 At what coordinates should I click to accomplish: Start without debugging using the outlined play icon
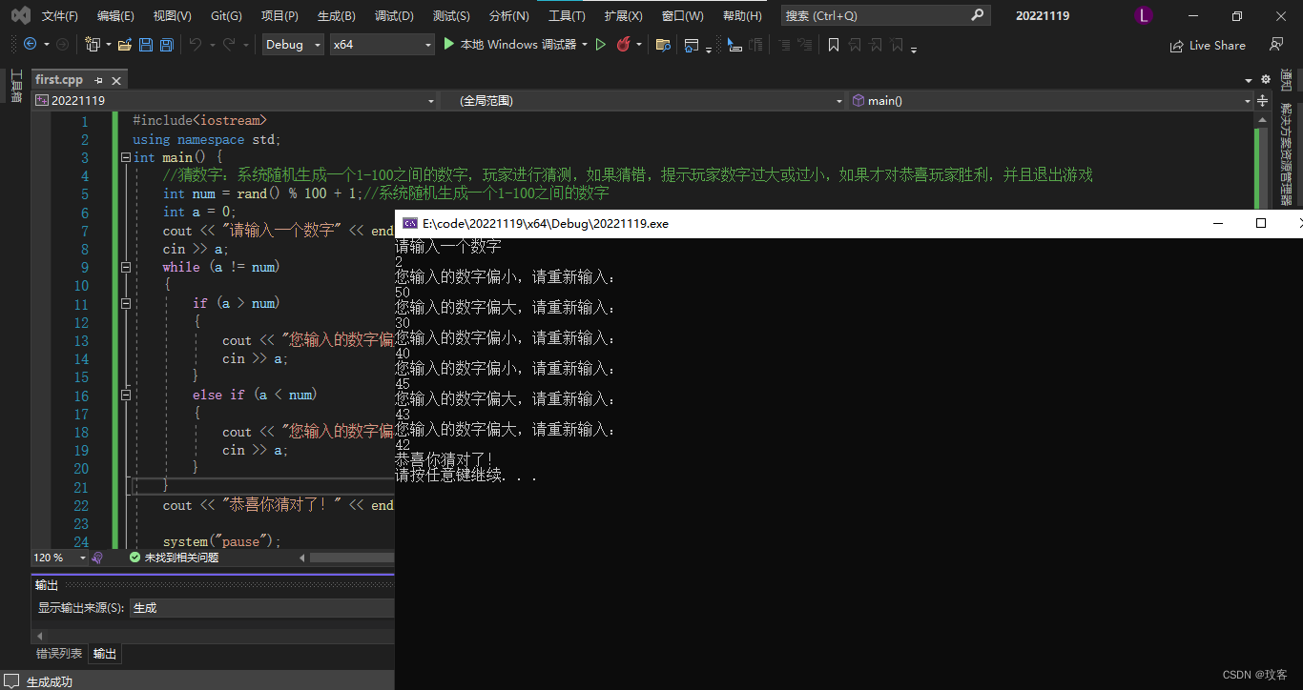[x=601, y=45]
